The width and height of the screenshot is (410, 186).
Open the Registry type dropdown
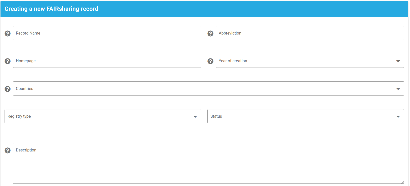103,116
